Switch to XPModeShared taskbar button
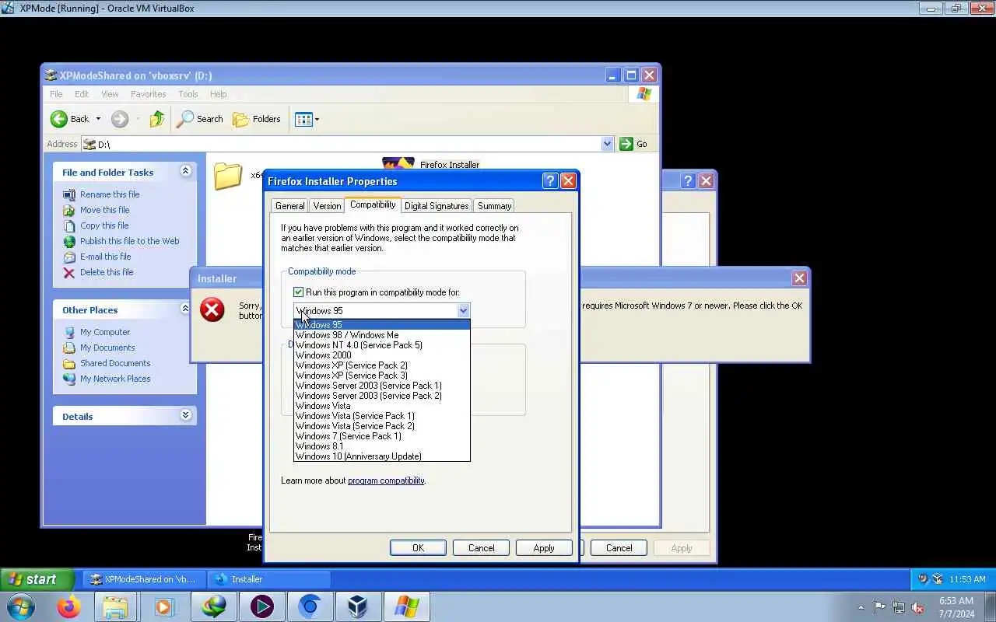This screenshot has width=996, height=622. coord(143,579)
